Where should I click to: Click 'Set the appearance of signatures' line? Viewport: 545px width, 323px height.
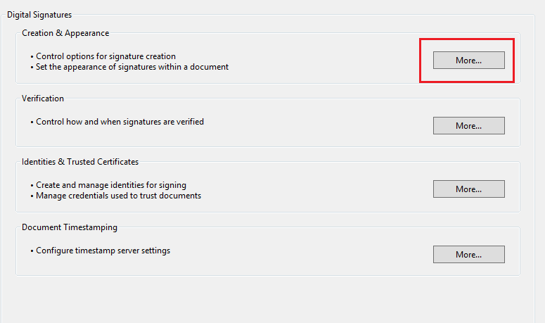click(x=132, y=67)
